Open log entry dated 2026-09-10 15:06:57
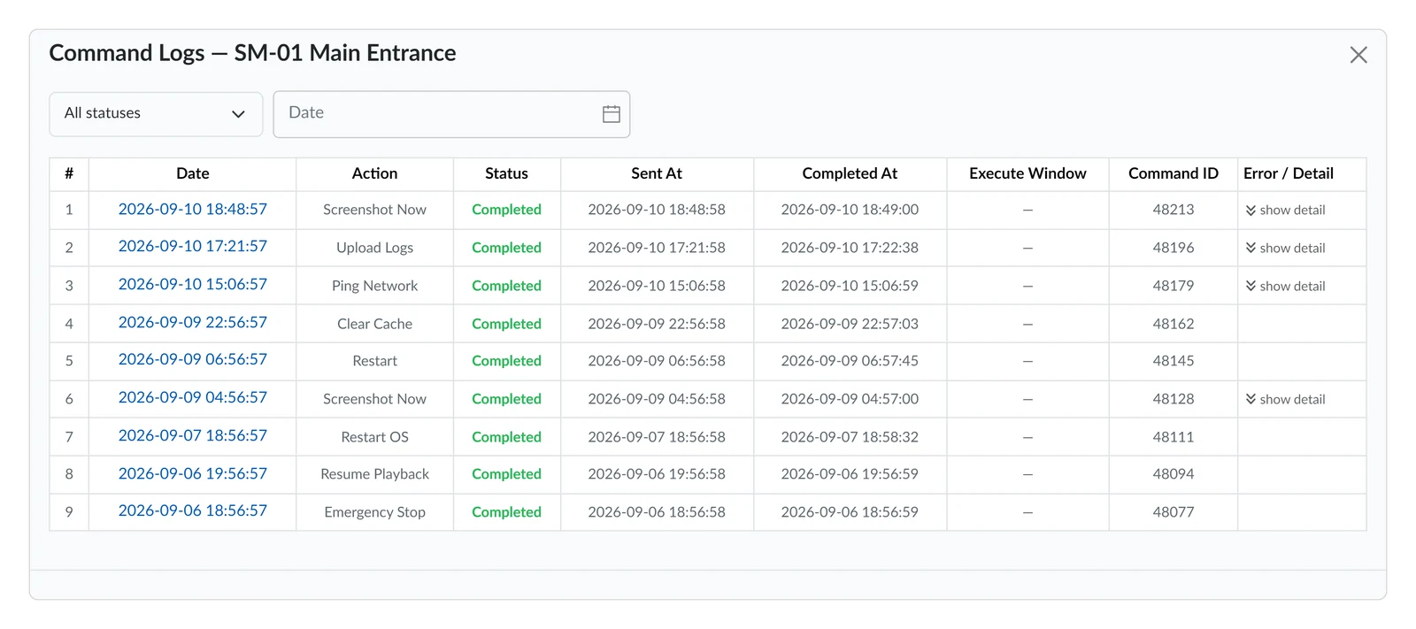 click(193, 285)
